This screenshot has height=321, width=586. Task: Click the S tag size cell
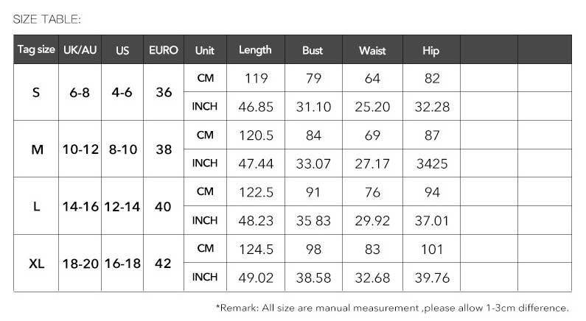coord(36,93)
